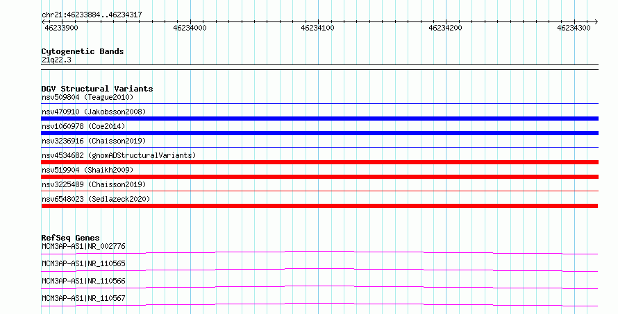618x314 pixels.
Task: Click the 46234300 ruler label
Action: [574, 28]
